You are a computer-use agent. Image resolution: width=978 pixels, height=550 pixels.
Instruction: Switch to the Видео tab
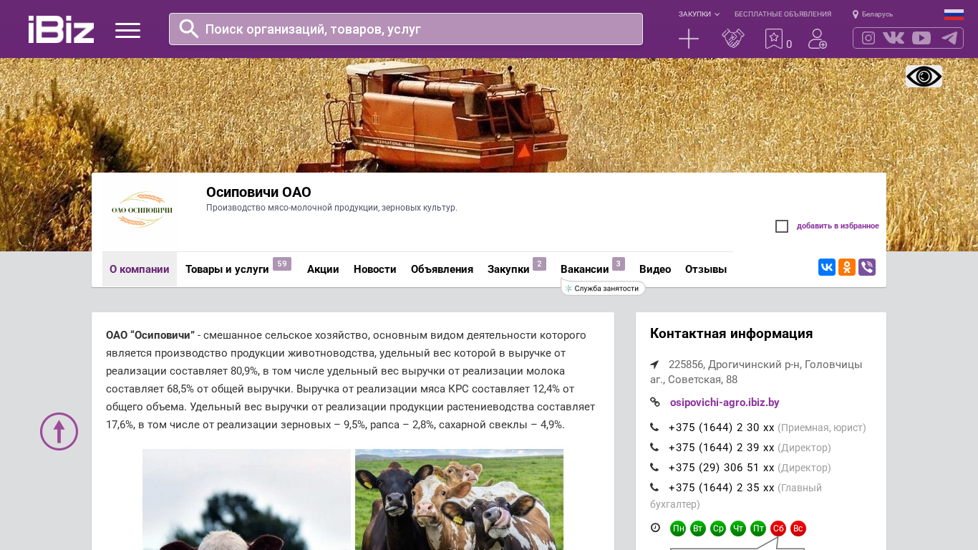(x=655, y=269)
